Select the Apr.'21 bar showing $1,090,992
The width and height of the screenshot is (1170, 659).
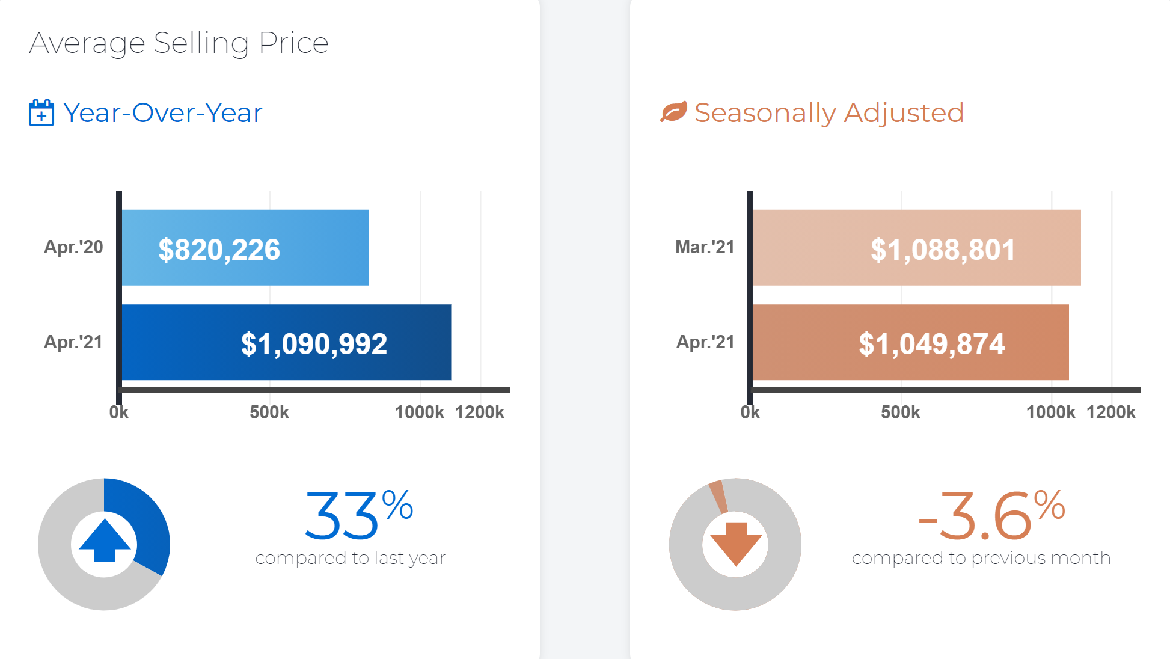[286, 343]
